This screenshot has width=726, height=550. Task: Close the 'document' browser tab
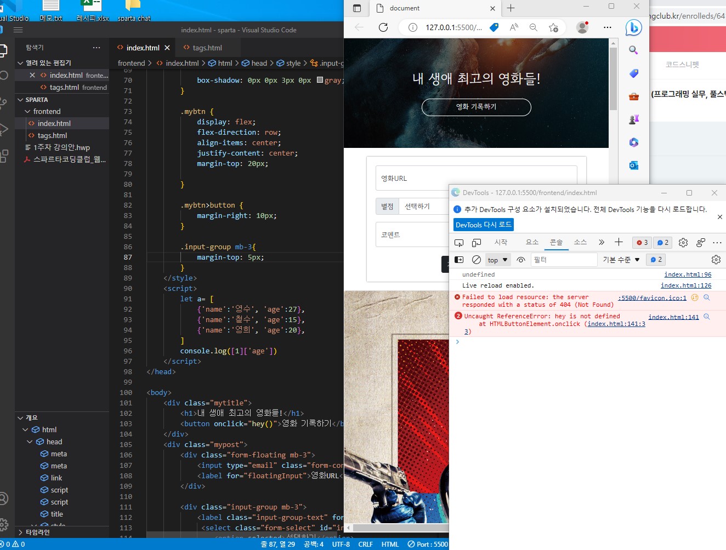pyautogui.click(x=492, y=8)
